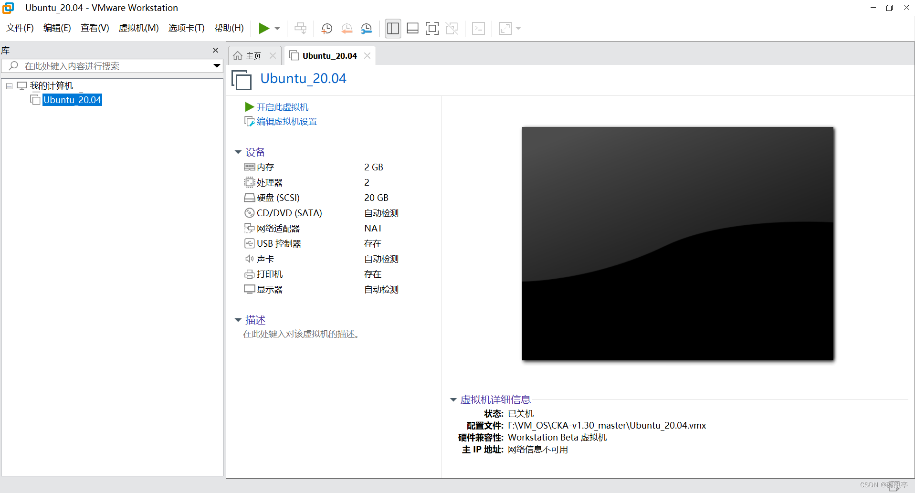
Task: Expand the power options dropdown arrow
Action: (277, 28)
